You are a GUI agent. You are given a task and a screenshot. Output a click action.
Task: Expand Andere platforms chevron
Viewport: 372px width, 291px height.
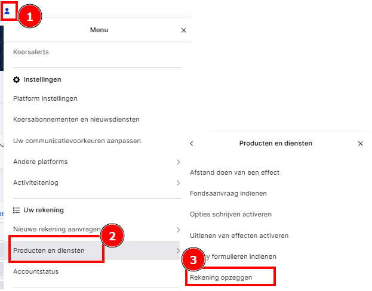178,162
